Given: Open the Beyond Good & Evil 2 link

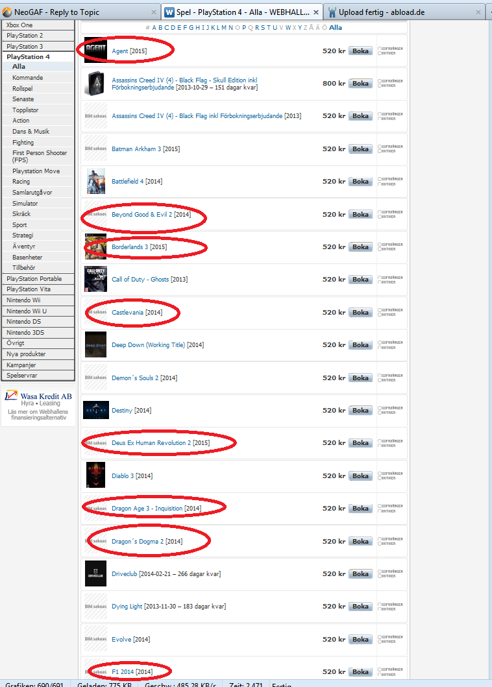Looking at the screenshot, I should pyautogui.click(x=141, y=214).
